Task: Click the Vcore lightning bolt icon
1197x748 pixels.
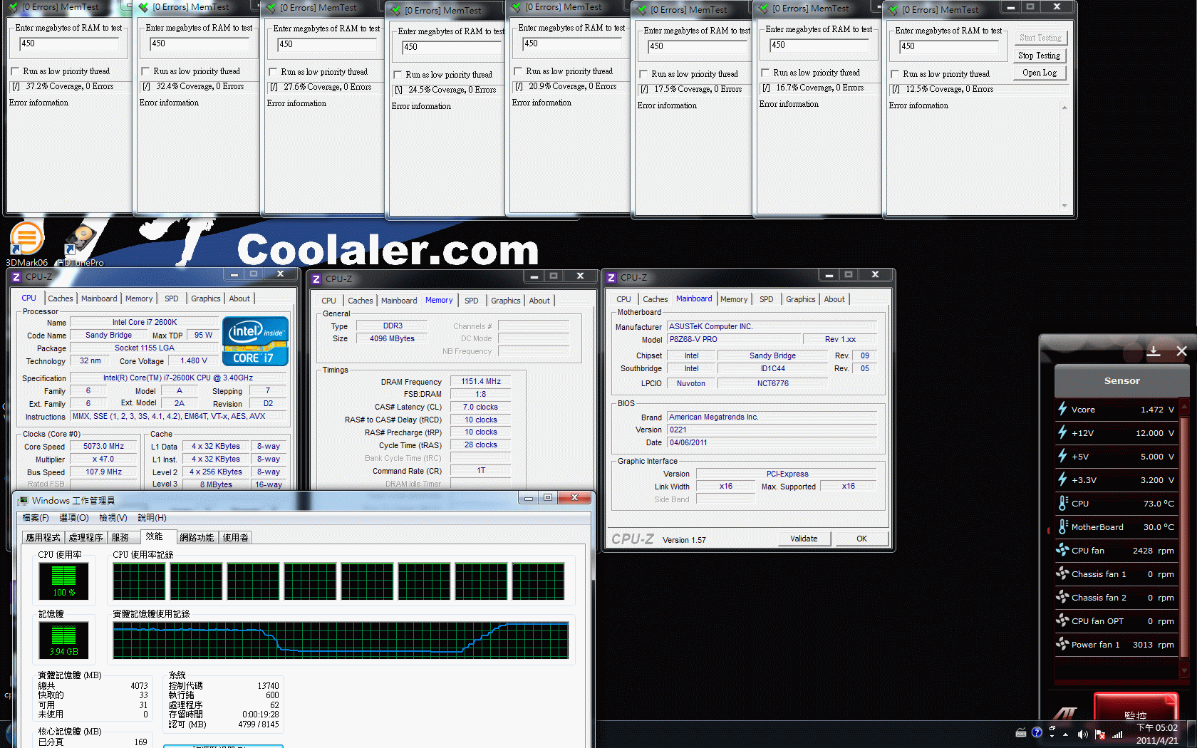Action: (x=1062, y=409)
